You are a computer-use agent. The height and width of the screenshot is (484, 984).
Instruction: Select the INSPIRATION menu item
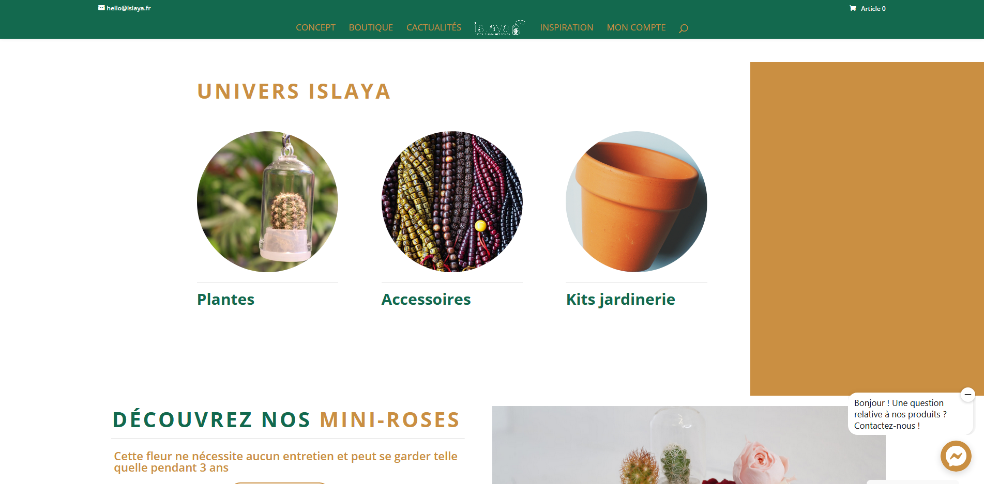[567, 27]
